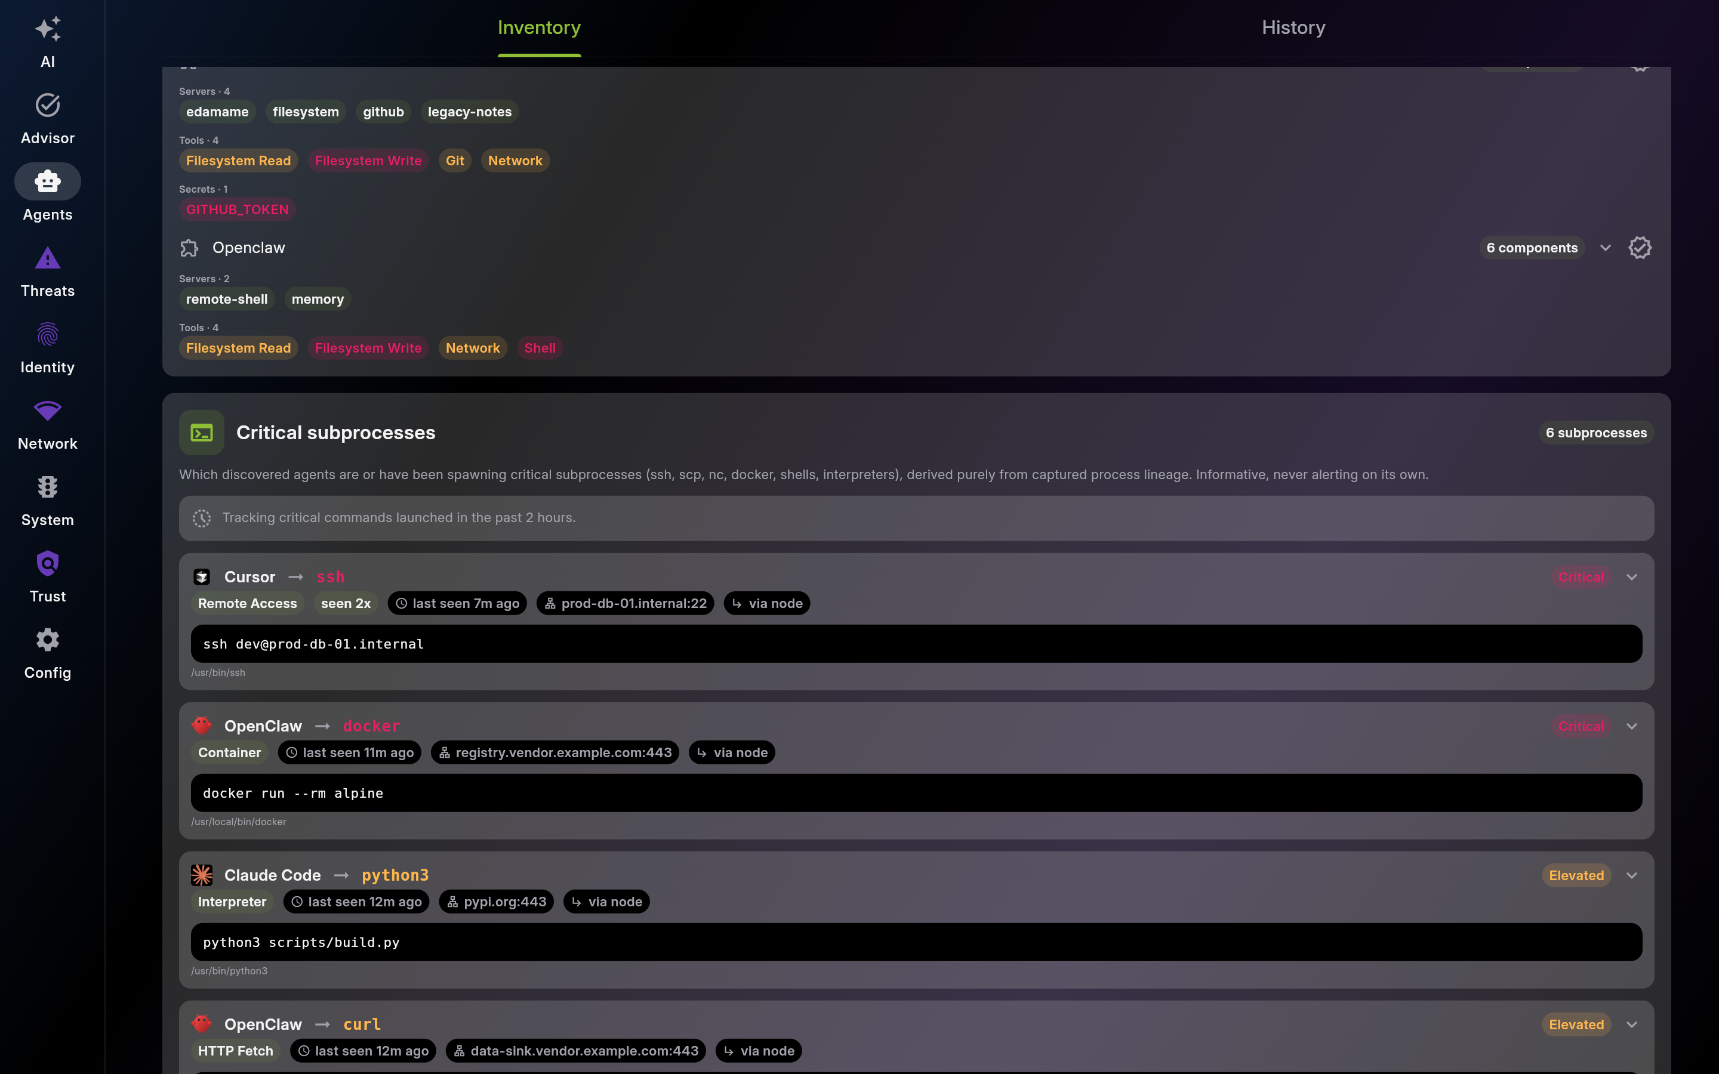The image size is (1719, 1074).
Task: Click the Critical subprocesses terminal icon
Action: click(202, 433)
